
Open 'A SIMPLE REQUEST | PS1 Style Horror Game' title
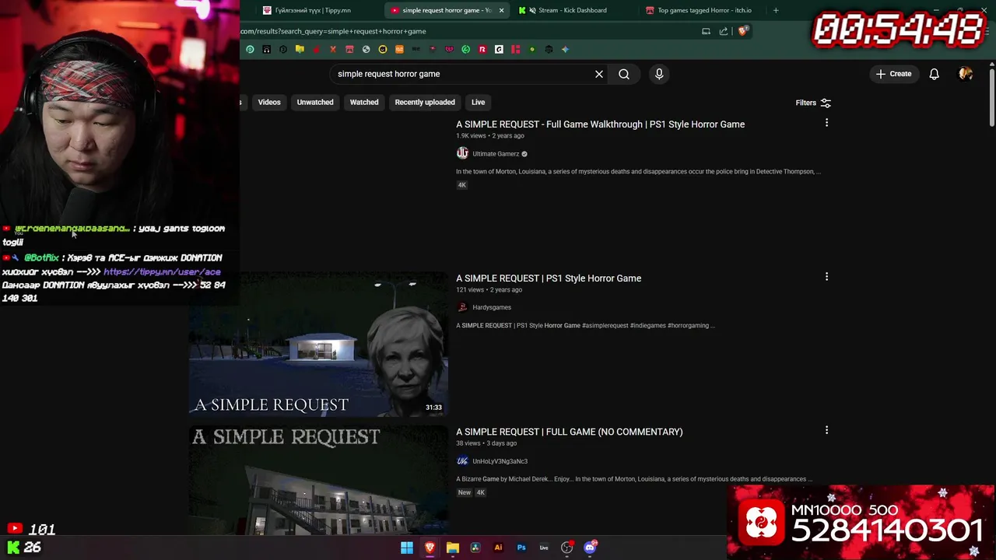[x=549, y=278]
